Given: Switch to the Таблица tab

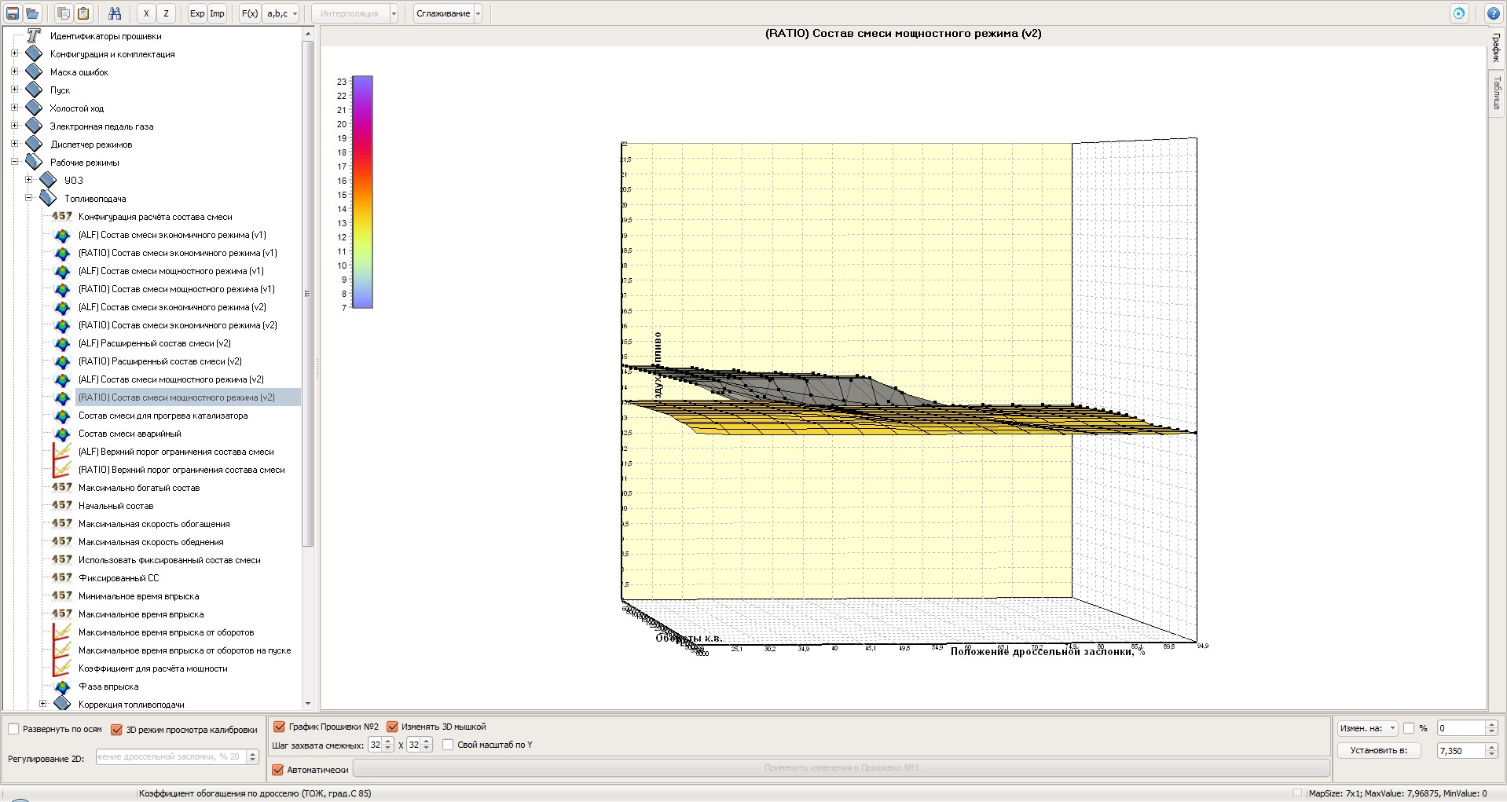Looking at the screenshot, I should point(1496,93).
